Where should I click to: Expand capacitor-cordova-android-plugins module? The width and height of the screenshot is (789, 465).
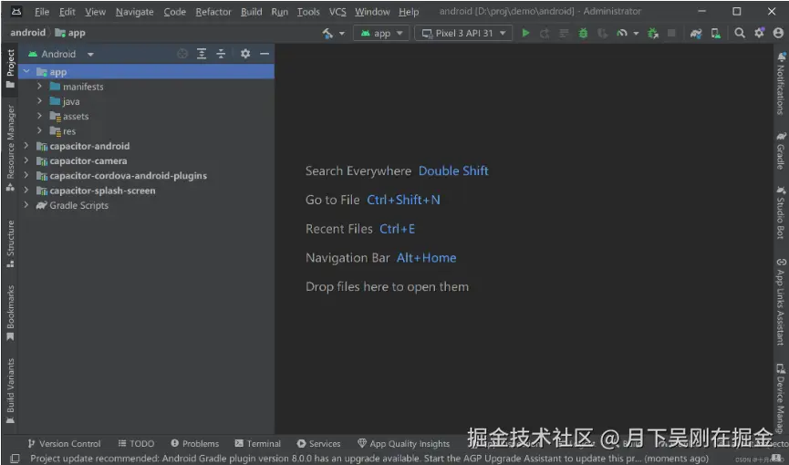[x=26, y=175]
